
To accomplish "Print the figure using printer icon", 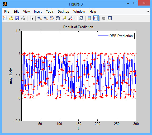I will point(23,18).
